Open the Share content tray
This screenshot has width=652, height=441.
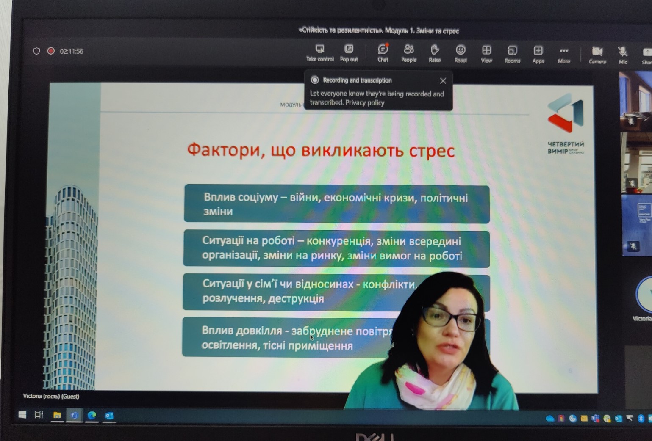click(646, 55)
